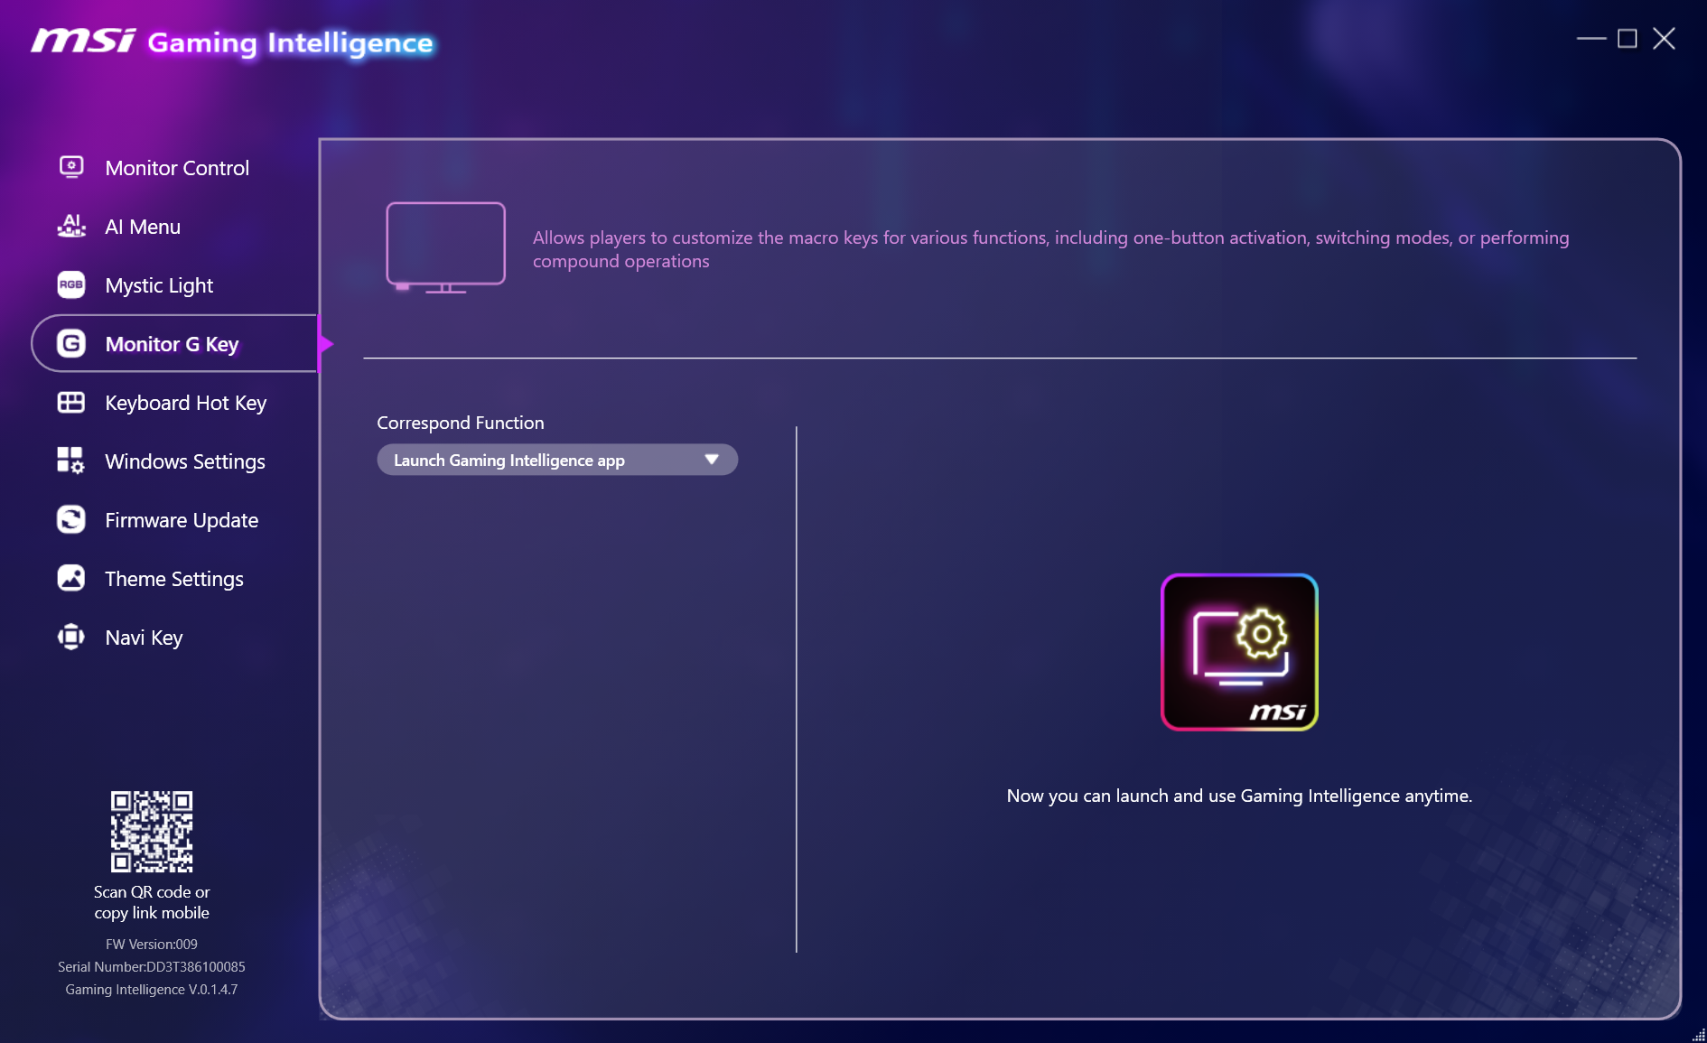Click the MSI logo in the title bar

83,41
